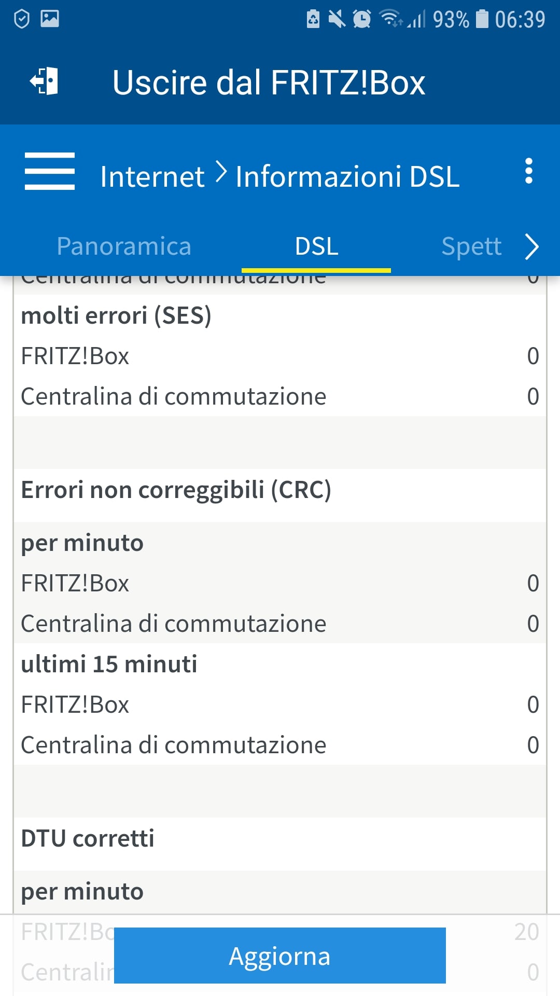Tap the Informazioni DSL breadcrumb

pos(347,176)
